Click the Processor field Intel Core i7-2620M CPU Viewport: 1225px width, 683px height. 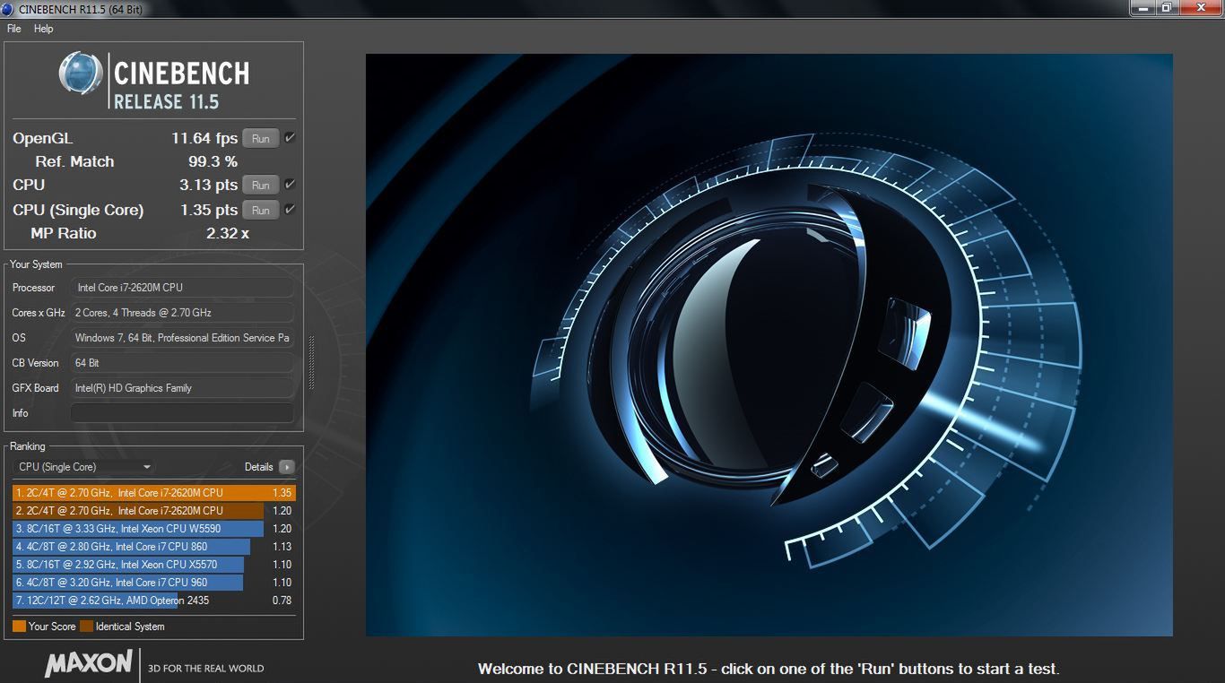[x=182, y=288]
